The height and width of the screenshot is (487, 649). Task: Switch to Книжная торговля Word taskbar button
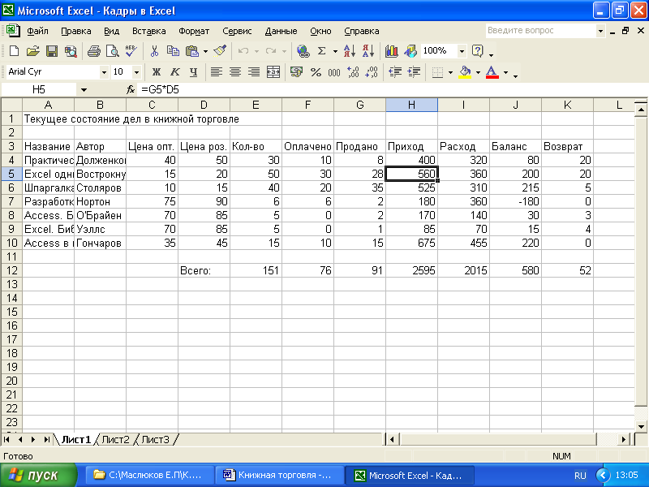[280, 475]
